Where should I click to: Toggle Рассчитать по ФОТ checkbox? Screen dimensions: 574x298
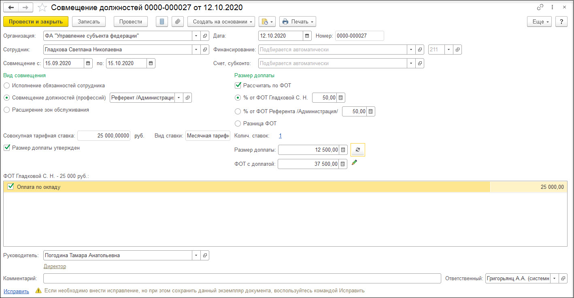point(238,85)
